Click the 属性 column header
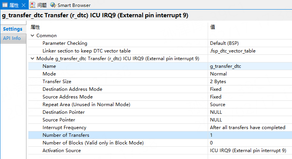Screen dimensions: 292x159 (x=35, y=27)
